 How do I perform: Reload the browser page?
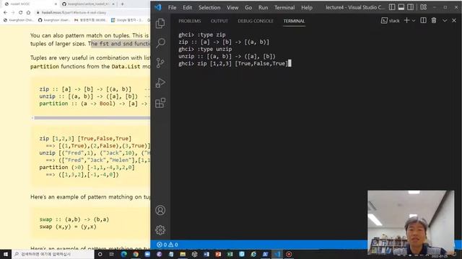[20, 13]
